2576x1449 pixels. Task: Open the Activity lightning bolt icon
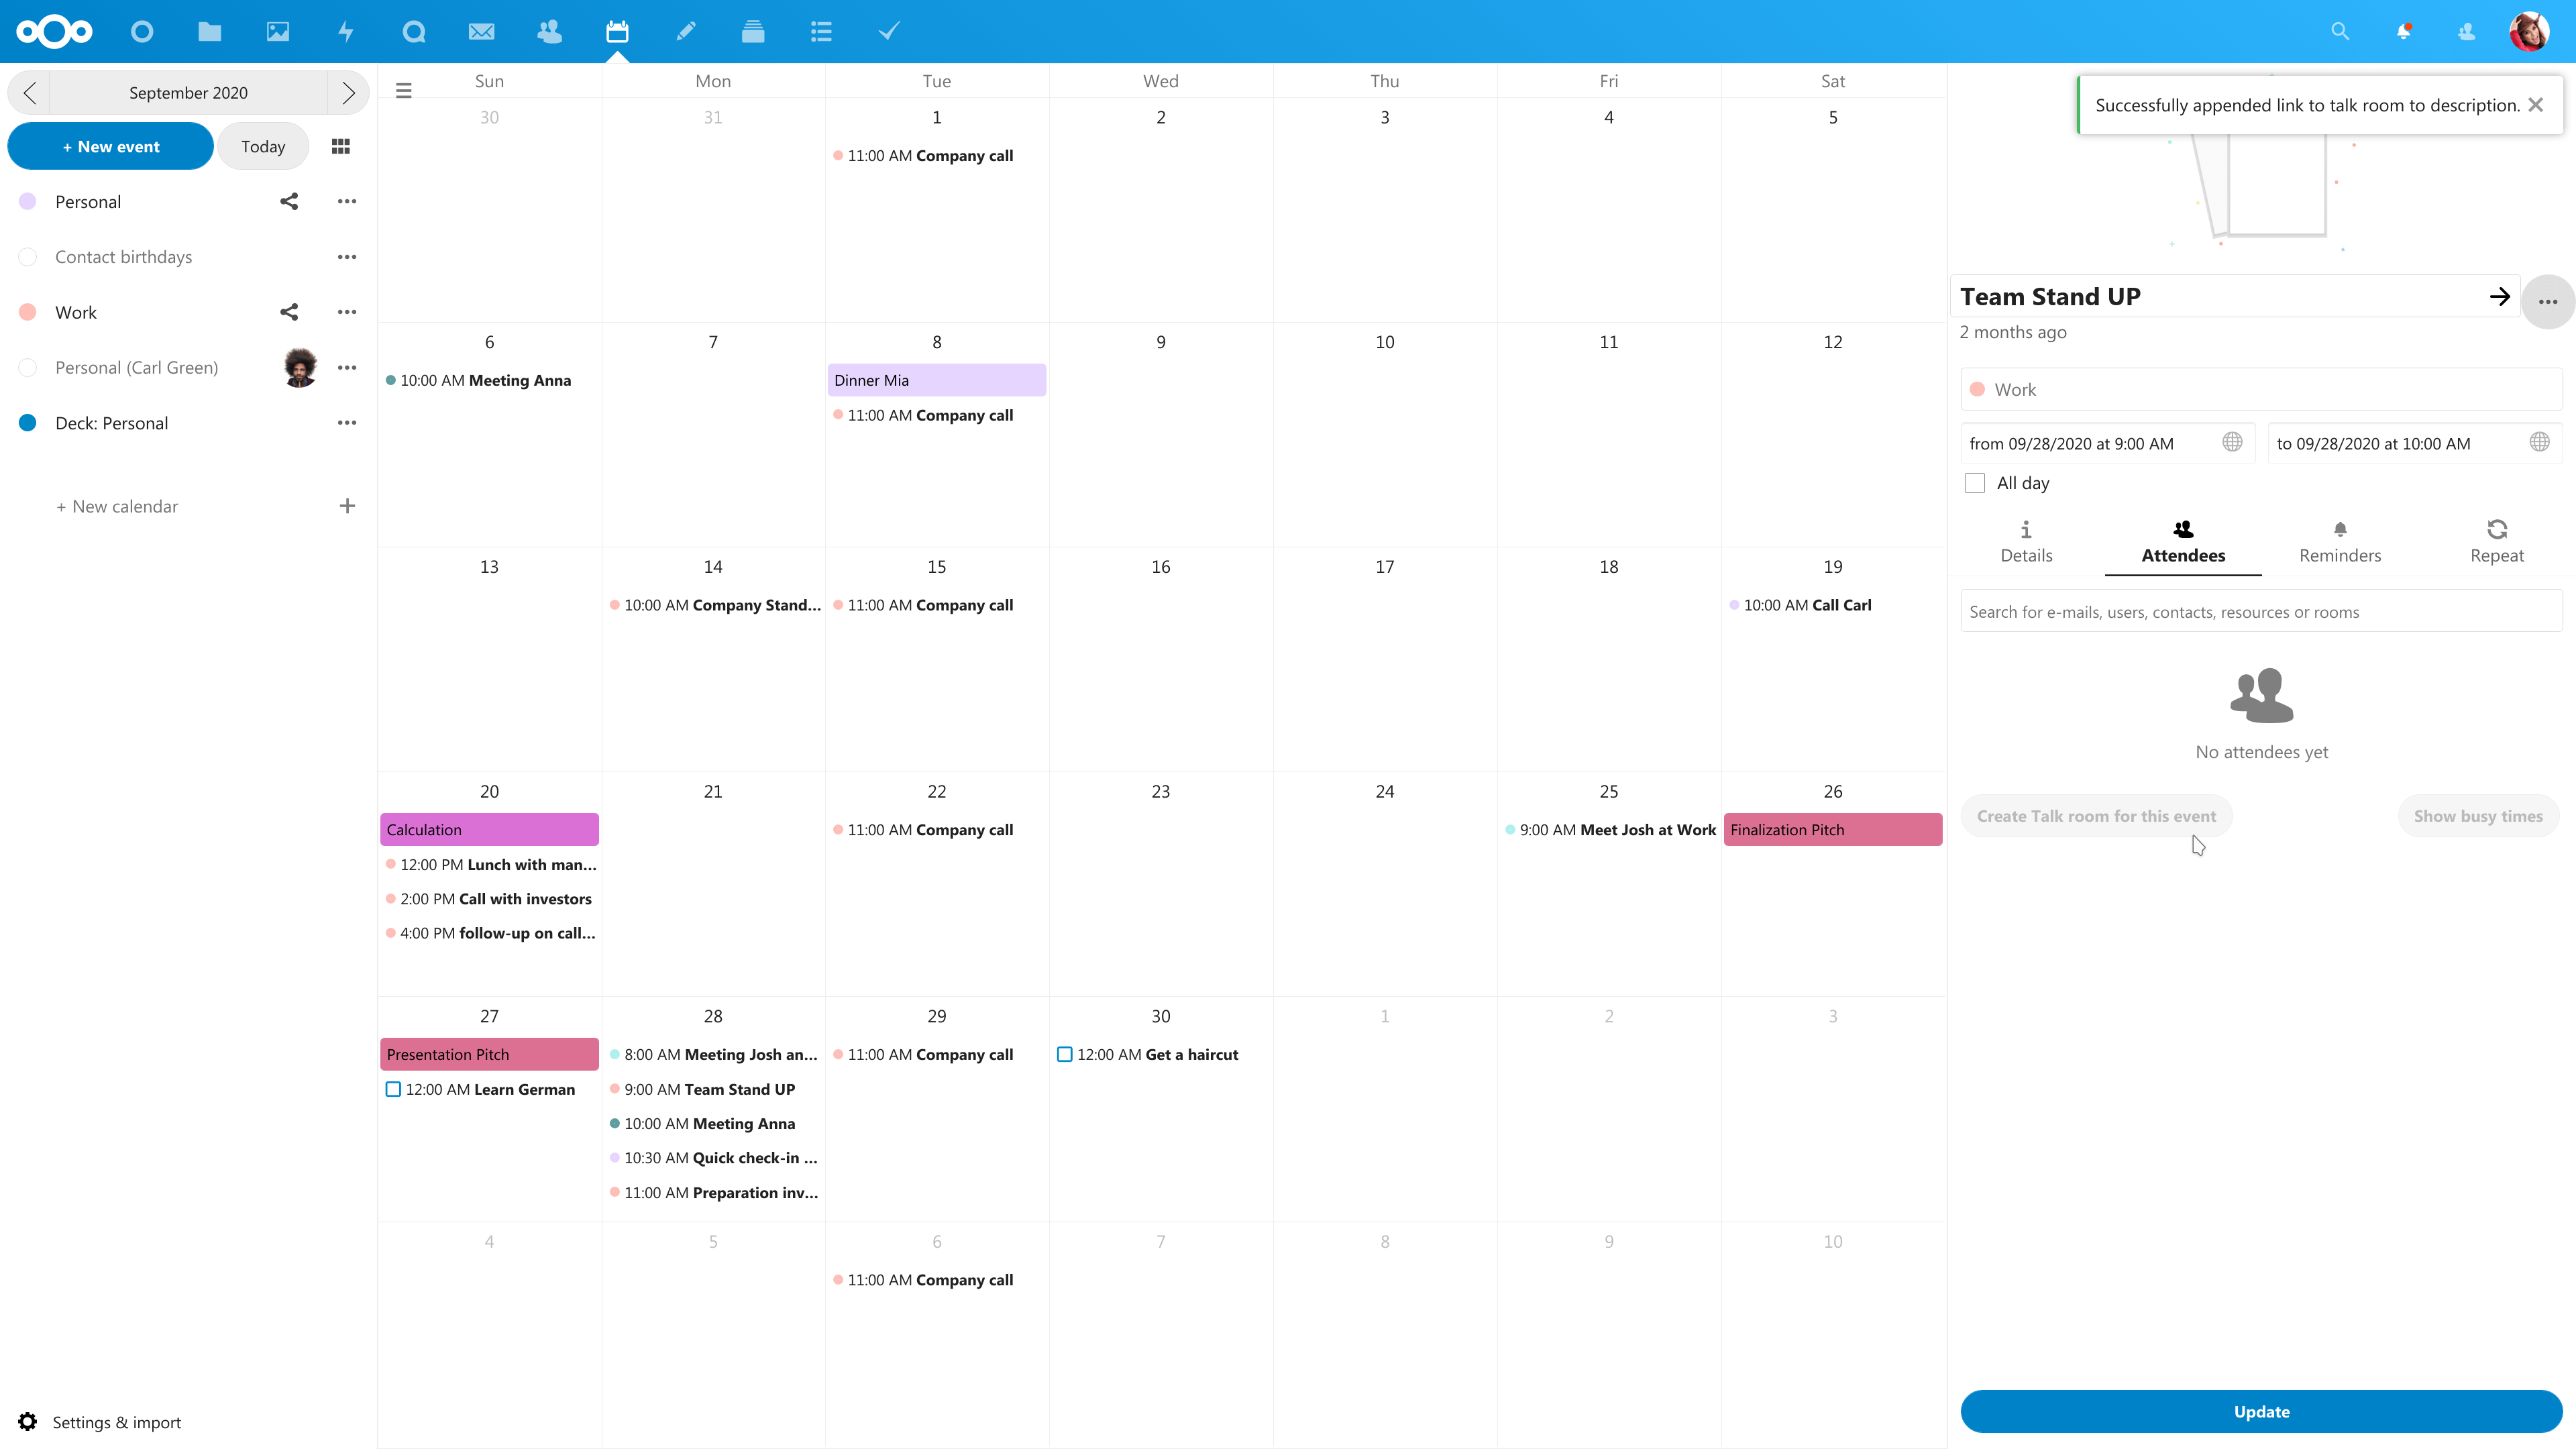coord(346,31)
